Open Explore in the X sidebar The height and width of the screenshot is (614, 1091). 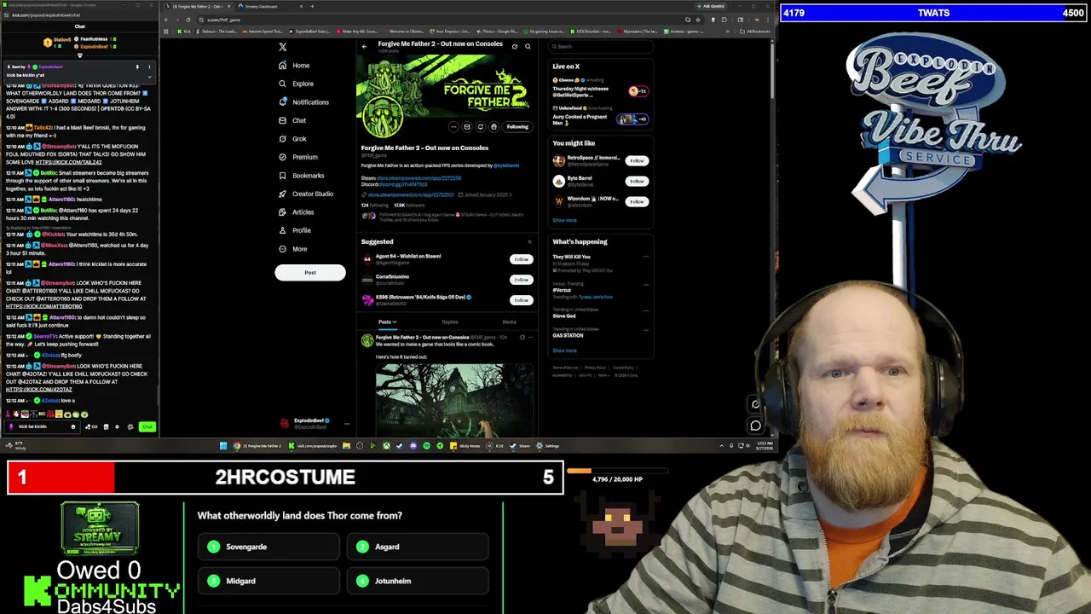(x=296, y=84)
